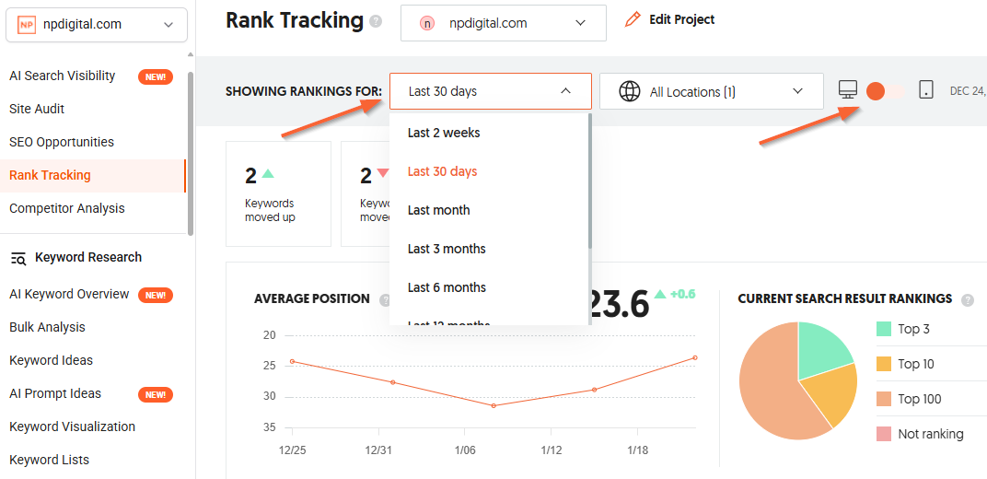The width and height of the screenshot is (987, 479).
Task: Select Last month option
Action: coord(439,210)
